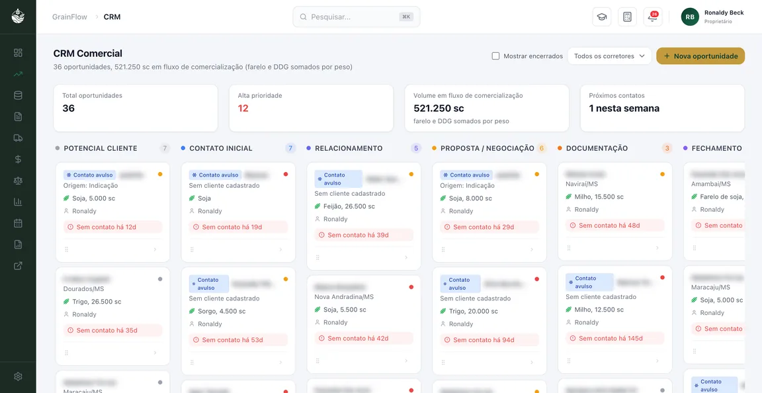Open arrow on Soja, 8.000 sc card
The height and width of the screenshot is (393, 762).
click(532, 249)
